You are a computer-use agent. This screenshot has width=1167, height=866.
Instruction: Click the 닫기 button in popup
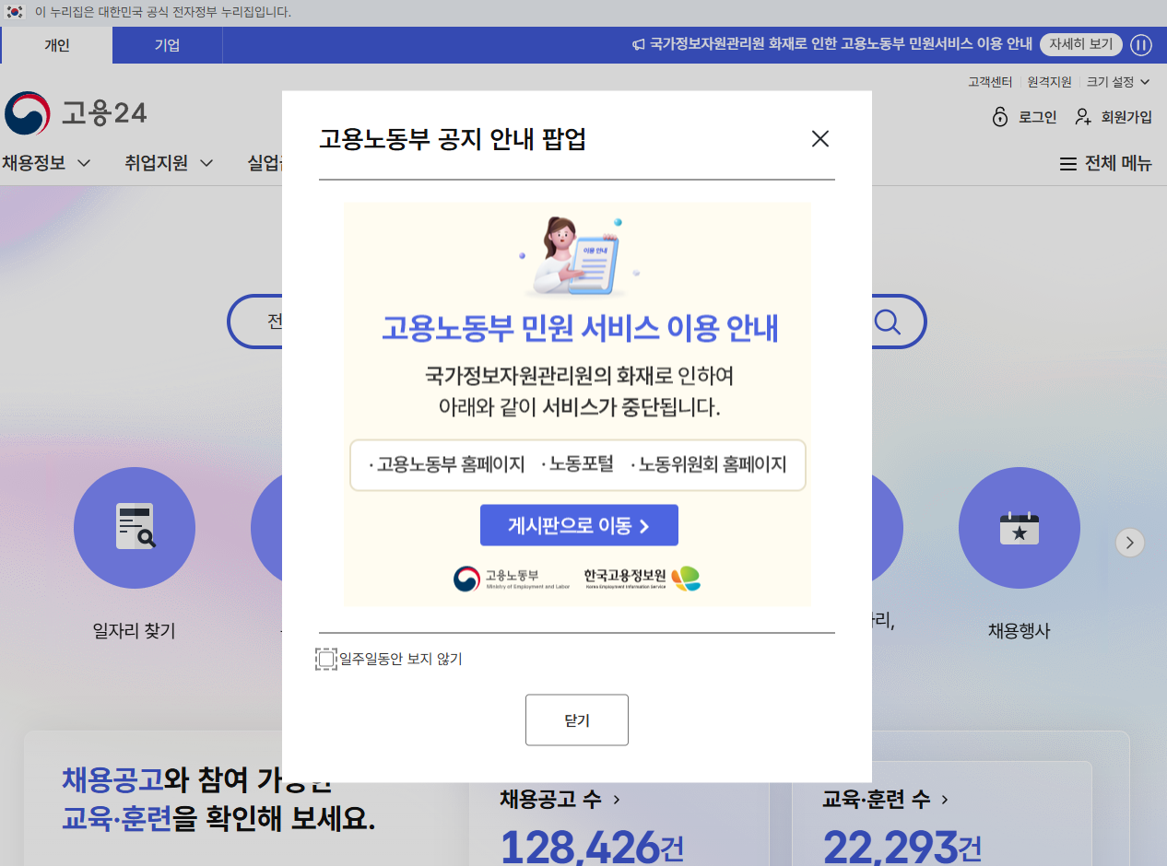click(577, 720)
